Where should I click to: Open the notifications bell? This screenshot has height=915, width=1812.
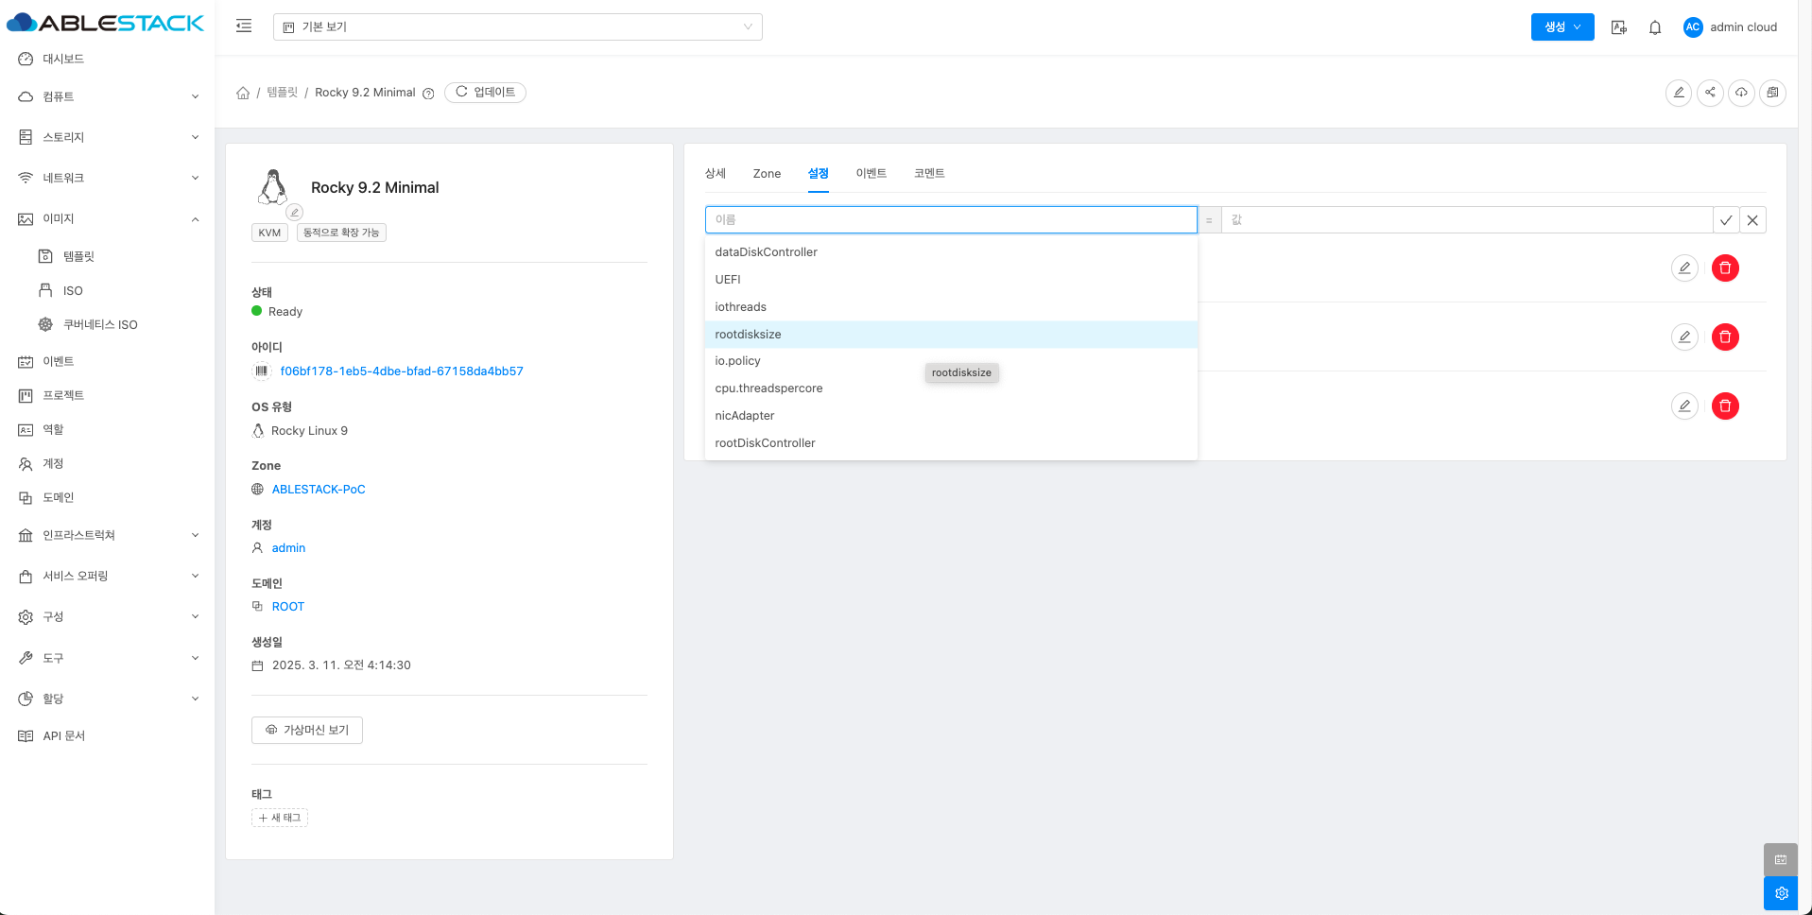point(1654,27)
